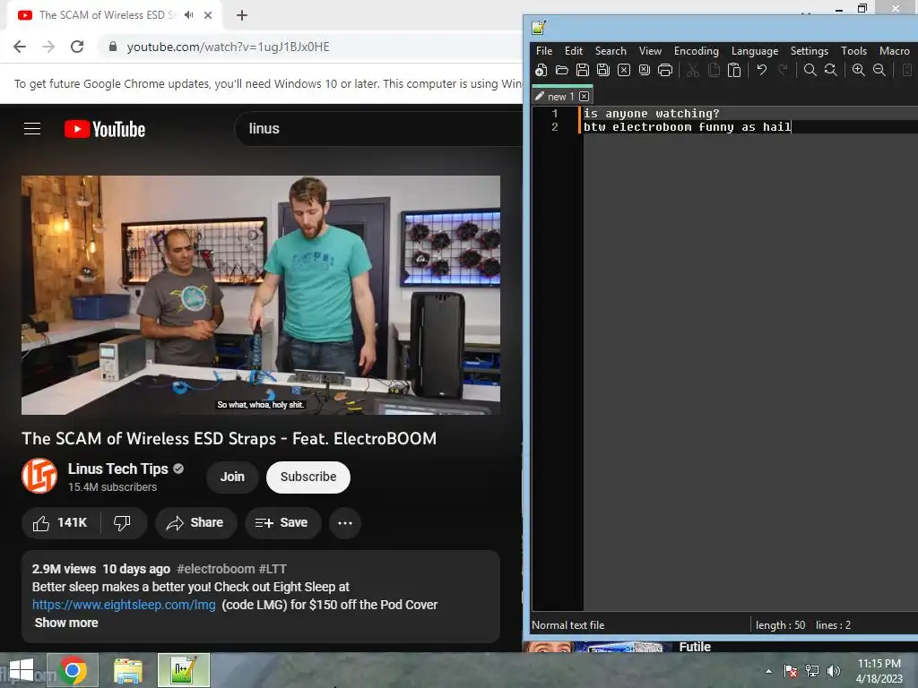The width and height of the screenshot is (918, 688).
Task: Reload the YouTube page
Action: coord(77,47)
